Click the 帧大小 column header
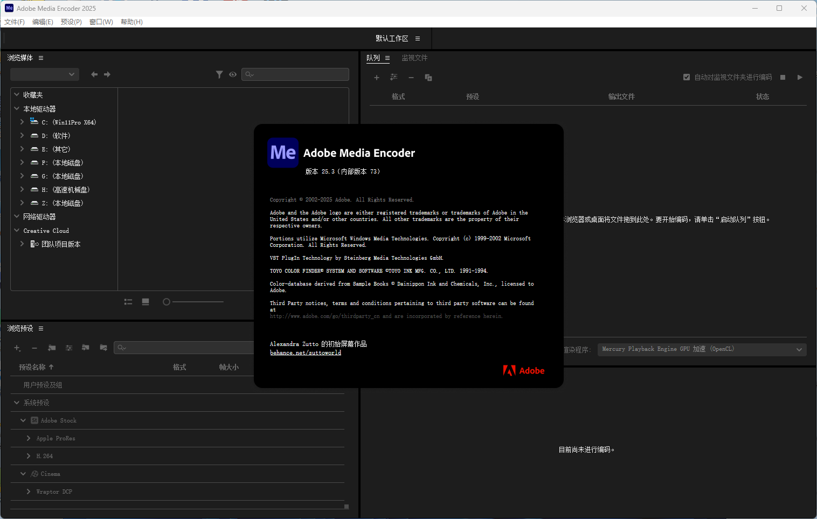This screenshot has width=817, height=519. [229, 367]
